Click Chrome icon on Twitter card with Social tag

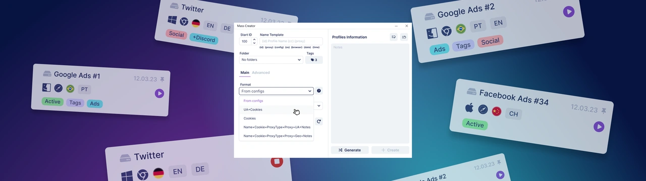[x=184, y=22]
